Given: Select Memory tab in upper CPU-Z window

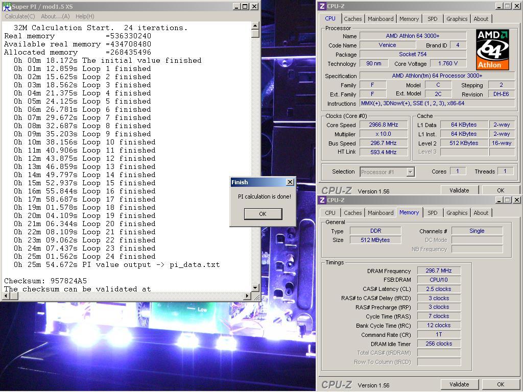Looking at the screenshot, I should (x=409, y=19).
